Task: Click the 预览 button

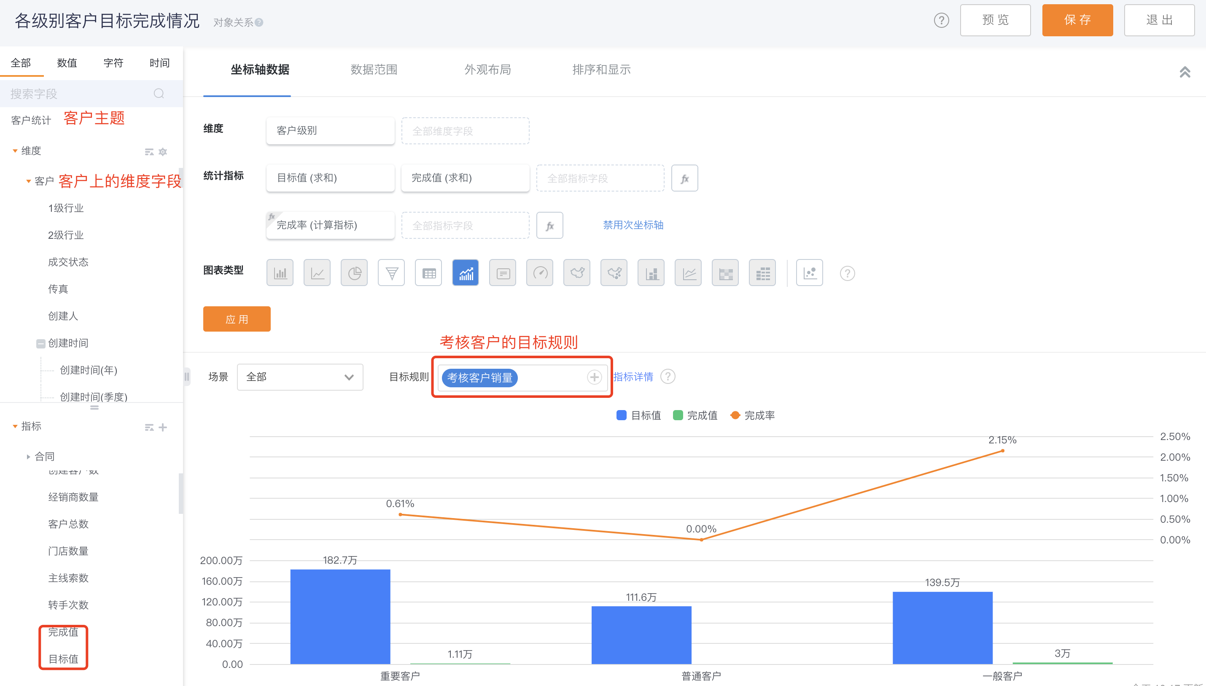Action: 996,20
